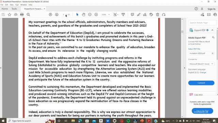Click the document vertical scrollbar thumb
The image size is (218, 123).
pos(182,32)
